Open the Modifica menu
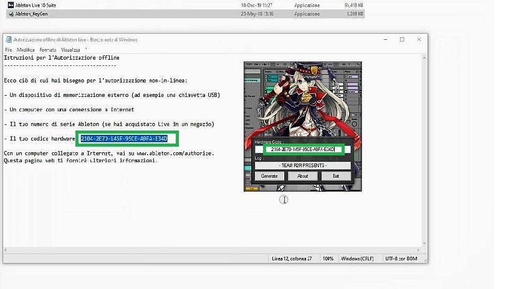 [x=26, y=50]
